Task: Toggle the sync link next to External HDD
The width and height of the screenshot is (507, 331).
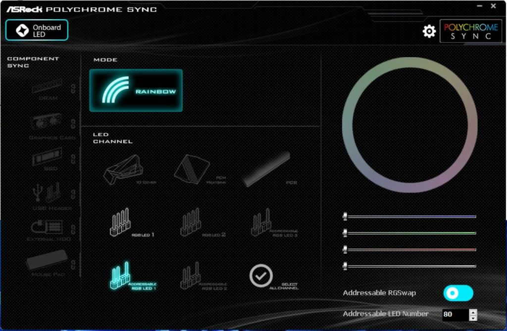Action: [x=73, y=229]
